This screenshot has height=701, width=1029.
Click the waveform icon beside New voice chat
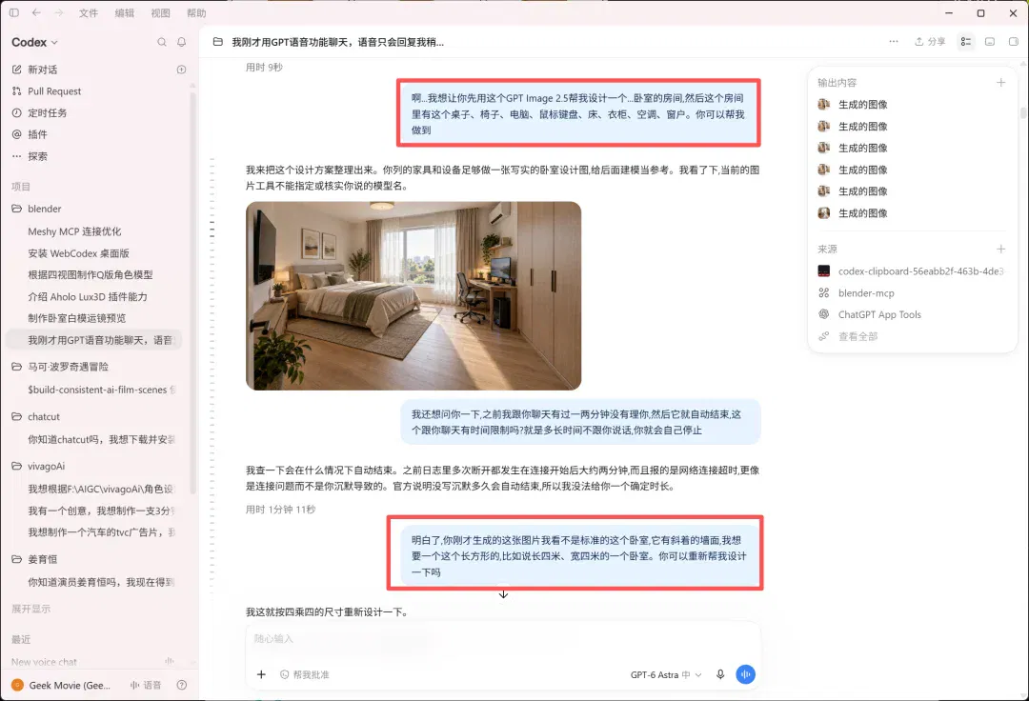[170, 662]
